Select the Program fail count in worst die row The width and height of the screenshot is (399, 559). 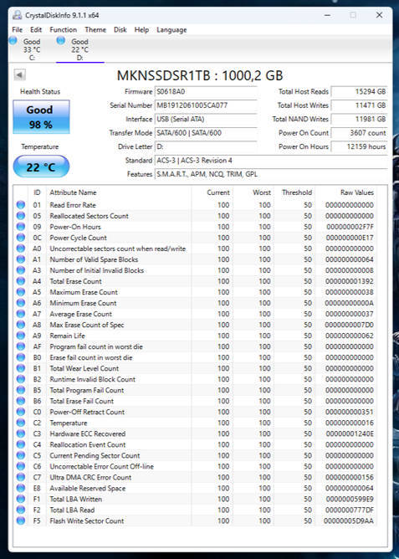[x=195, y=346]
